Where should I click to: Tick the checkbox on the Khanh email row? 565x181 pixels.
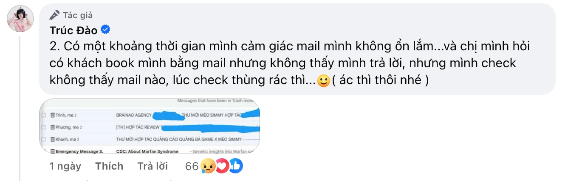(43, 139)
